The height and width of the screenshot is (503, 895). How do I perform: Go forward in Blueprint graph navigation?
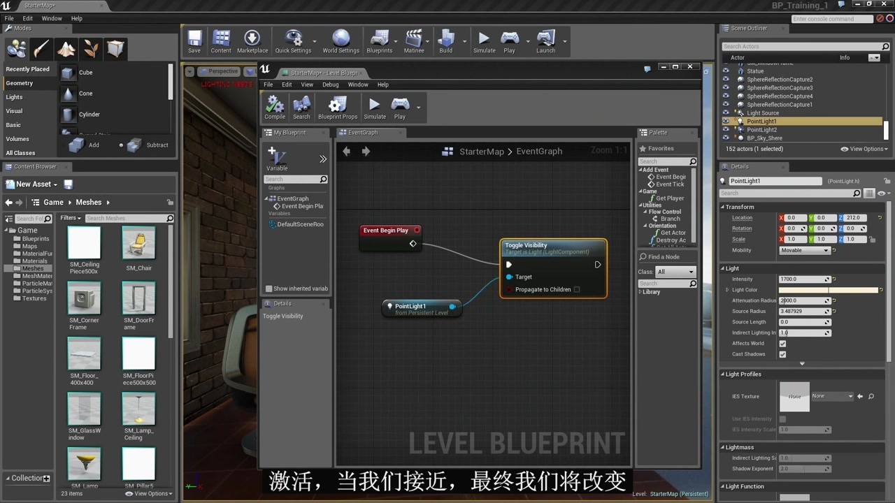coord(366,151)
